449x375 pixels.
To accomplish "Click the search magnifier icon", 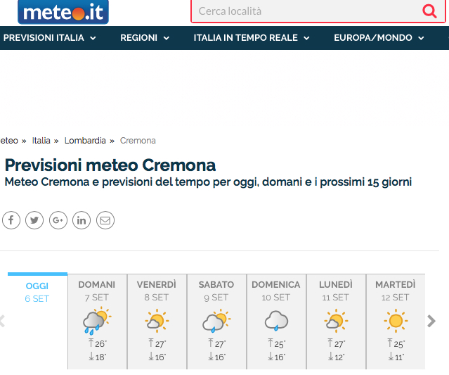I will [429, 11].
